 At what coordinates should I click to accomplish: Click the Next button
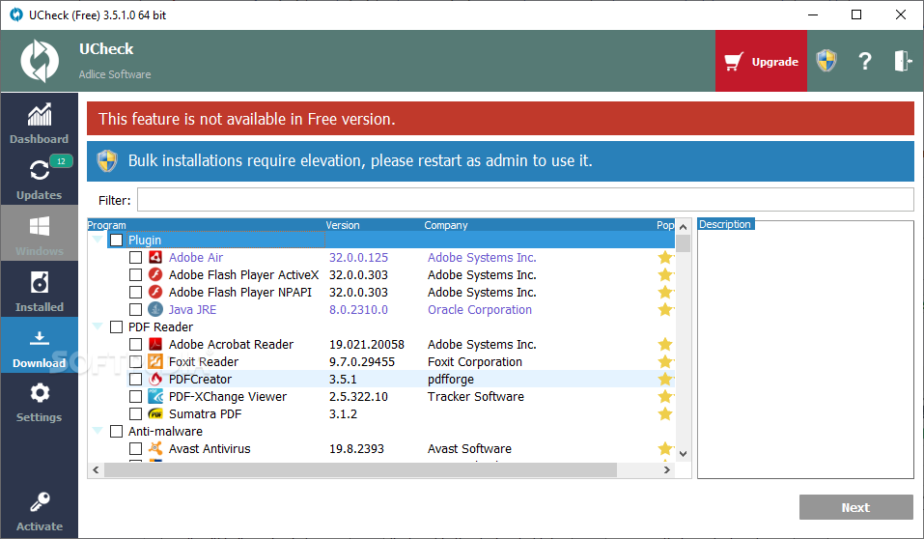[x=855, y=507]
